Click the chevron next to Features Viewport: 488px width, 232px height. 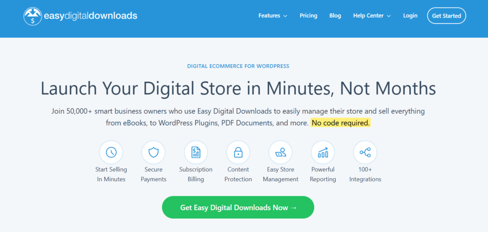285,16
